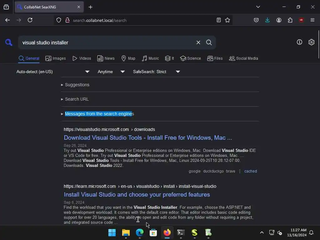Switch to the IT category
This screenshot has width=320, height=240.
(x=169, y=58)
